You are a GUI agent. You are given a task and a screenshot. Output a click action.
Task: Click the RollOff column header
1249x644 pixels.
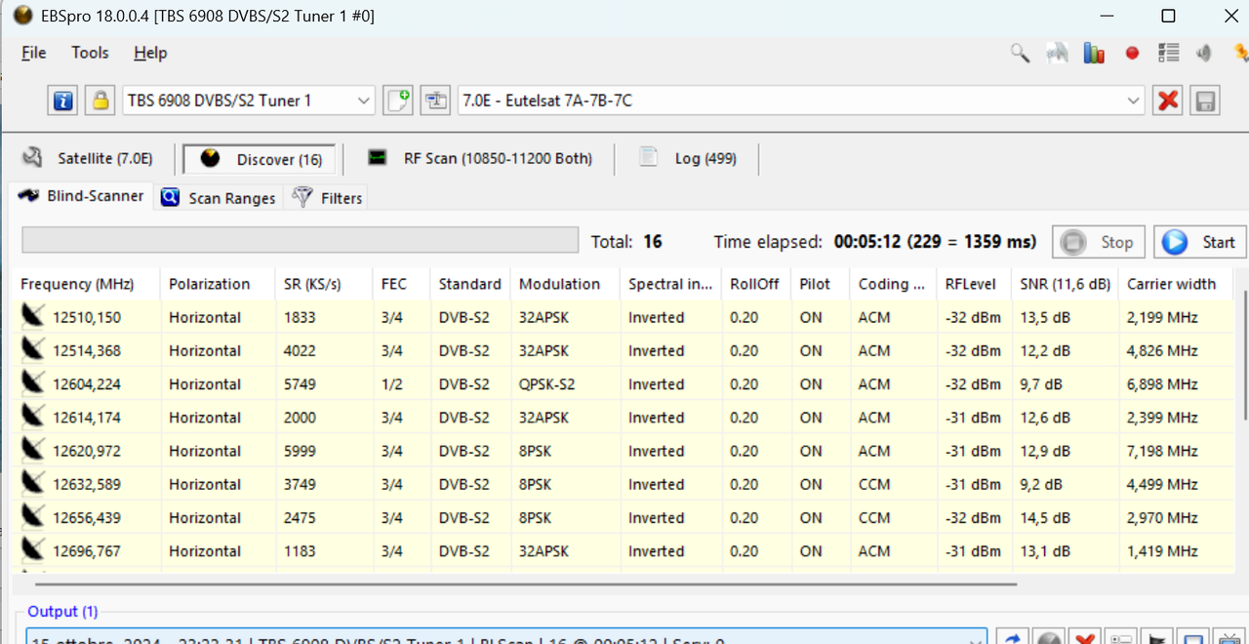pos(755,284)
